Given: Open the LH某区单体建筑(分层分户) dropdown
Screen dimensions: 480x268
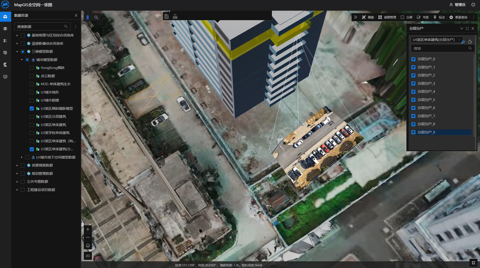Looking at the screenshot, I should point(437,40).
